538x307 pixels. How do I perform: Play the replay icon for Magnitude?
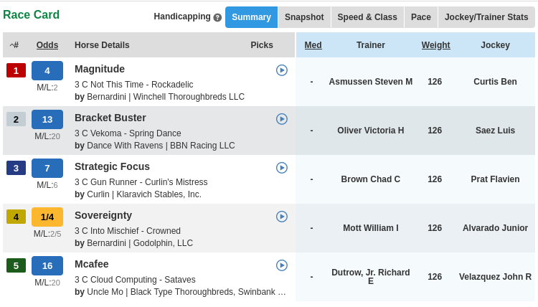[x=281, y=70]
